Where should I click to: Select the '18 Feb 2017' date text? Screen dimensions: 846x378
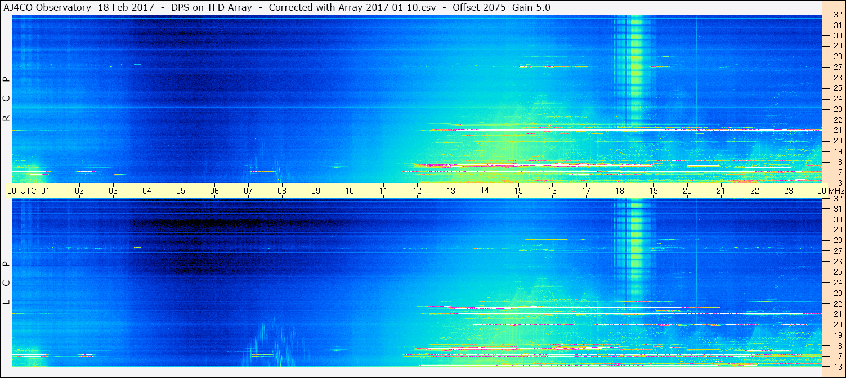click(126, 7)
